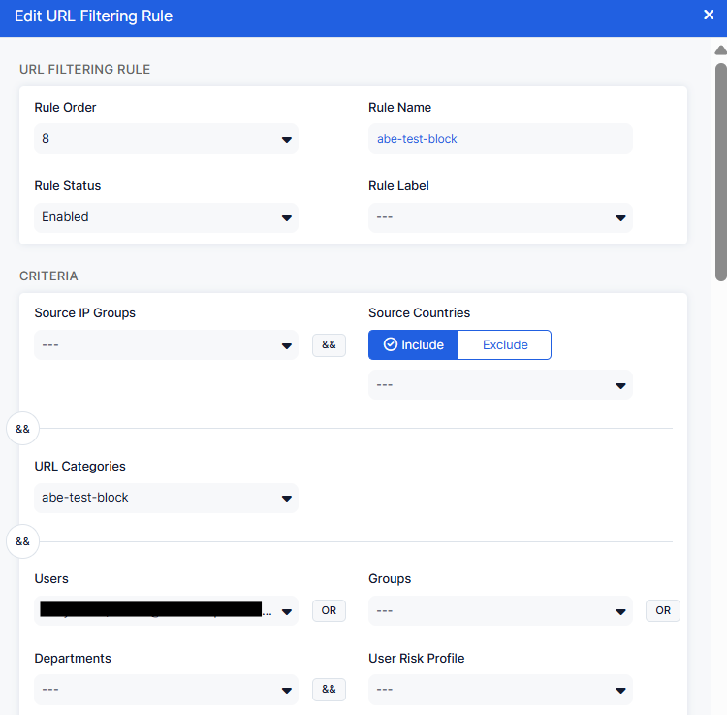Edit the Rule Name field abe-test-block

coord(500,139)
